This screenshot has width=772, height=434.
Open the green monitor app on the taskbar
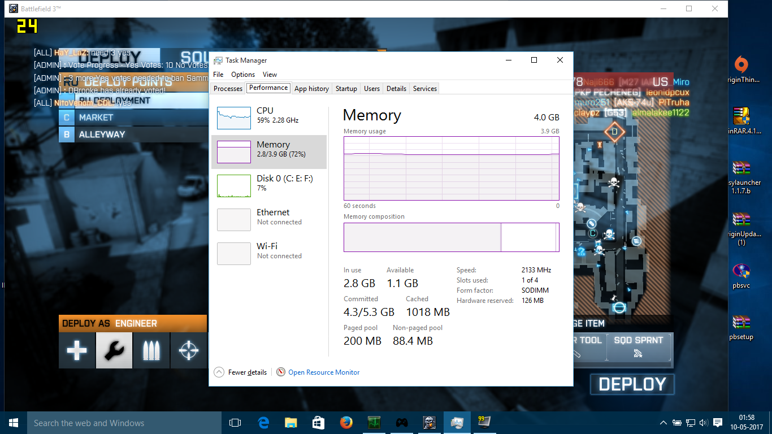tap(374, 423)
